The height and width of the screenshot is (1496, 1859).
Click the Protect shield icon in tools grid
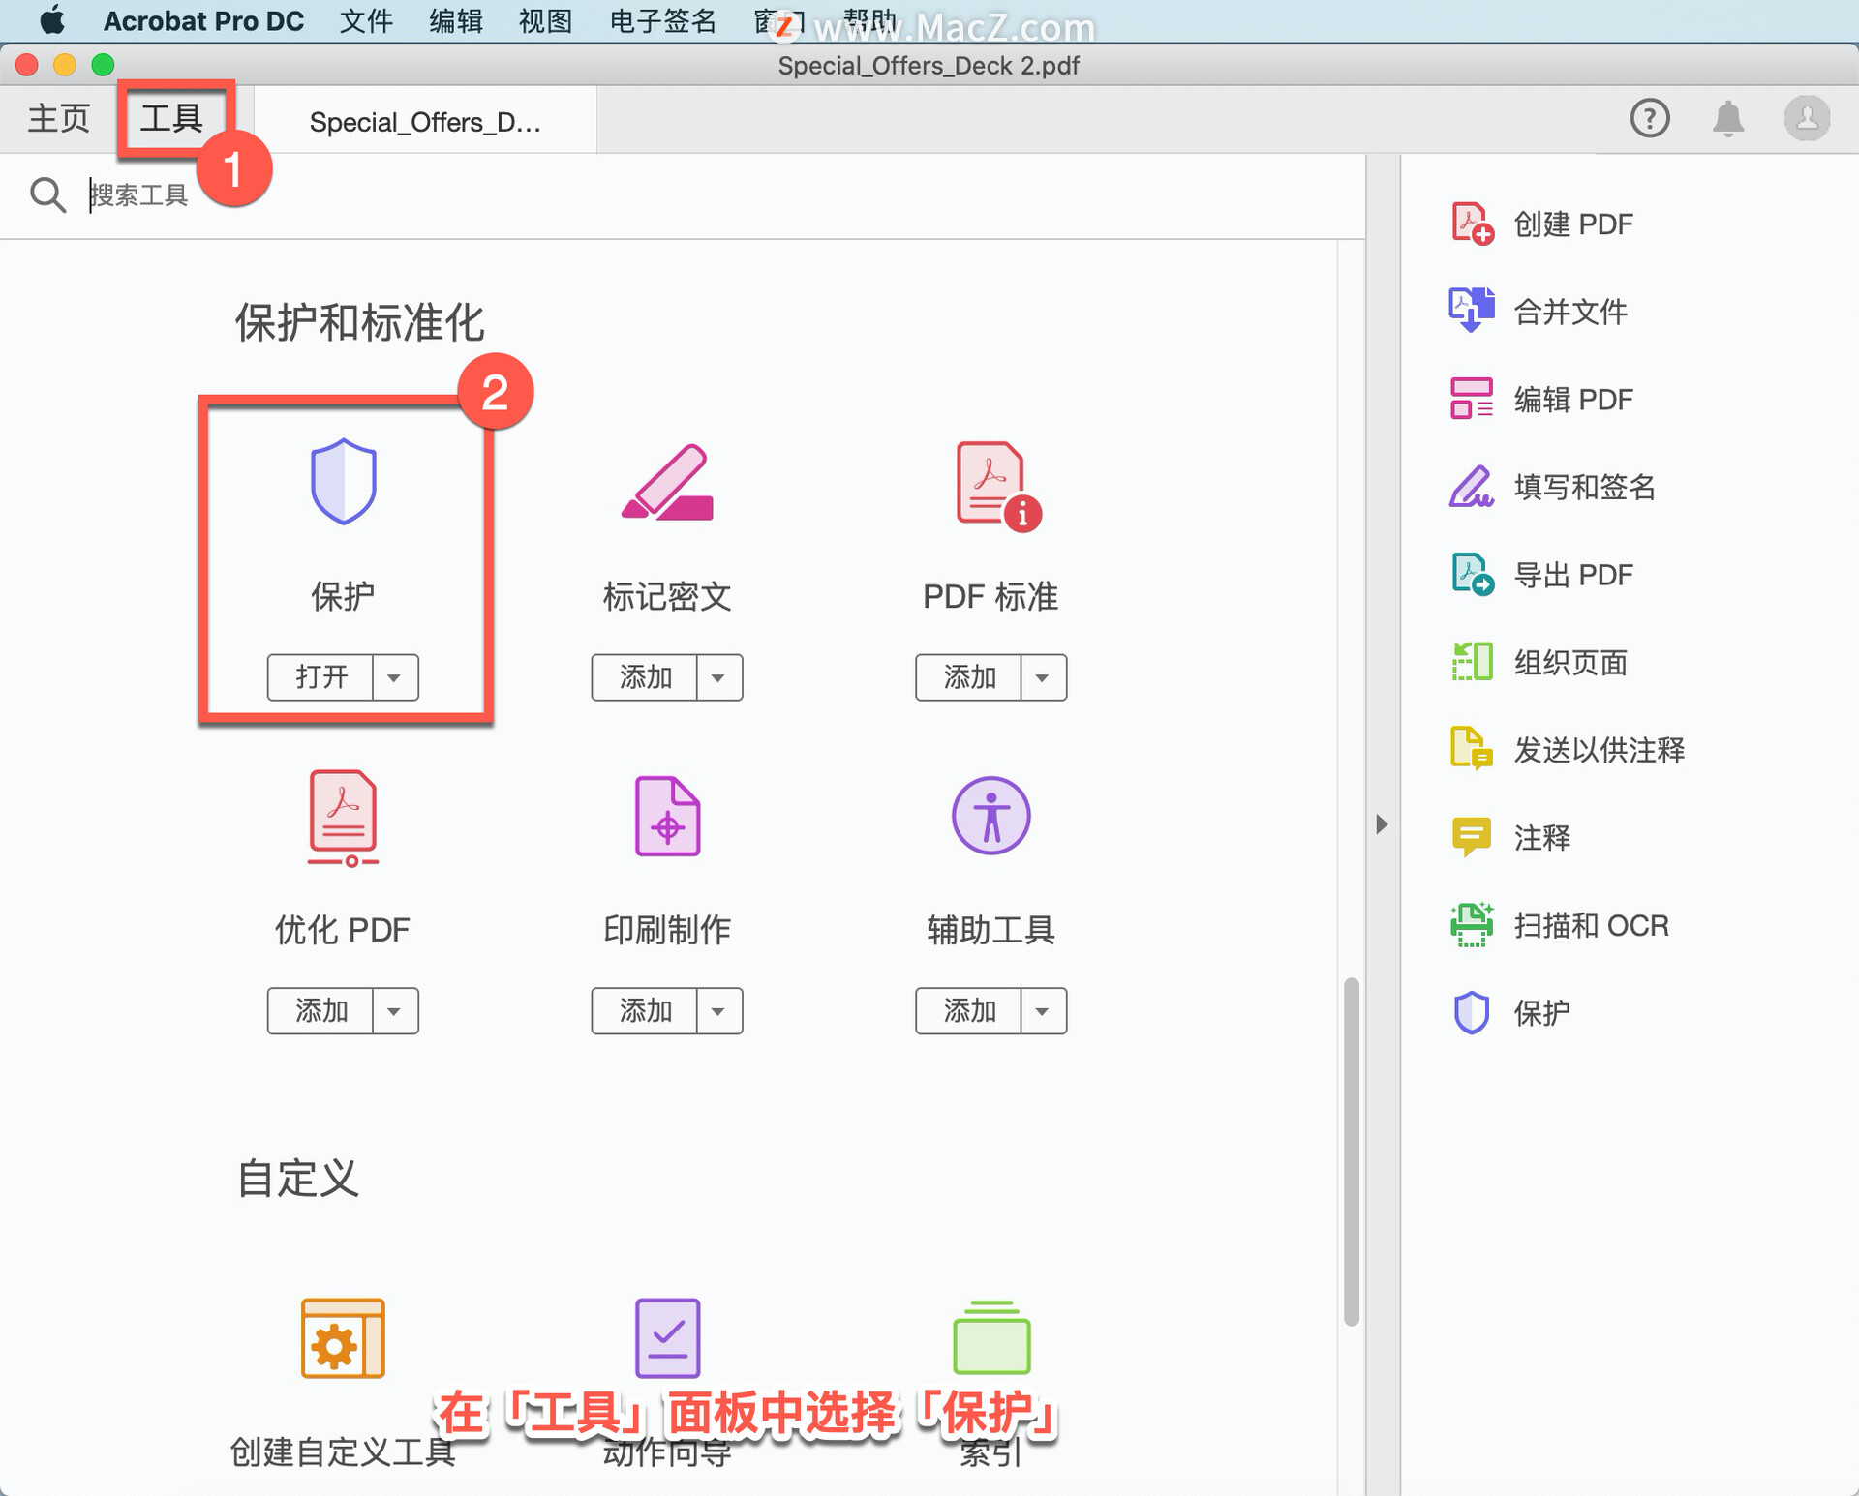coord(343,481)
